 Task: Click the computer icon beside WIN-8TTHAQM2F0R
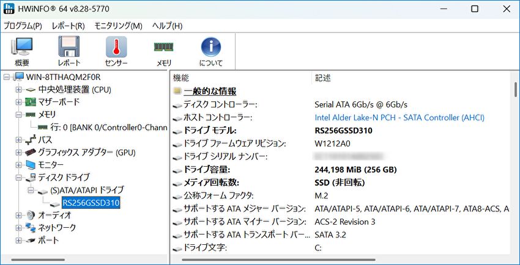18,77
